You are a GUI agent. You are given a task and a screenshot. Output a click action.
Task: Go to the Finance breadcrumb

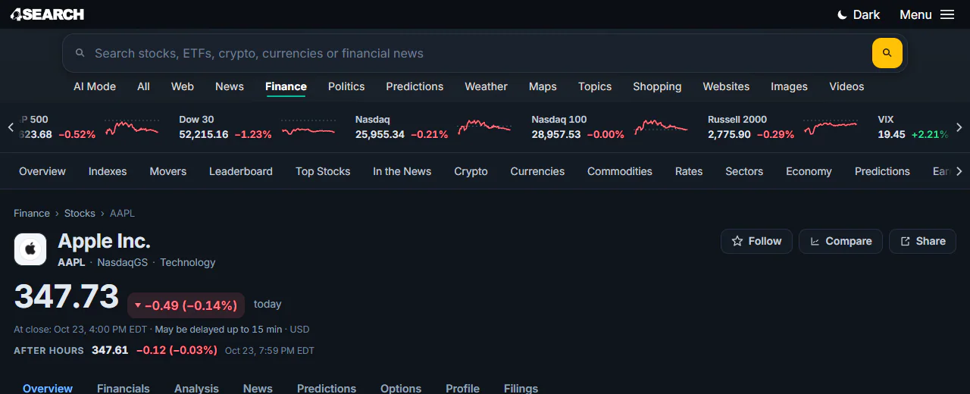(32, 214)
